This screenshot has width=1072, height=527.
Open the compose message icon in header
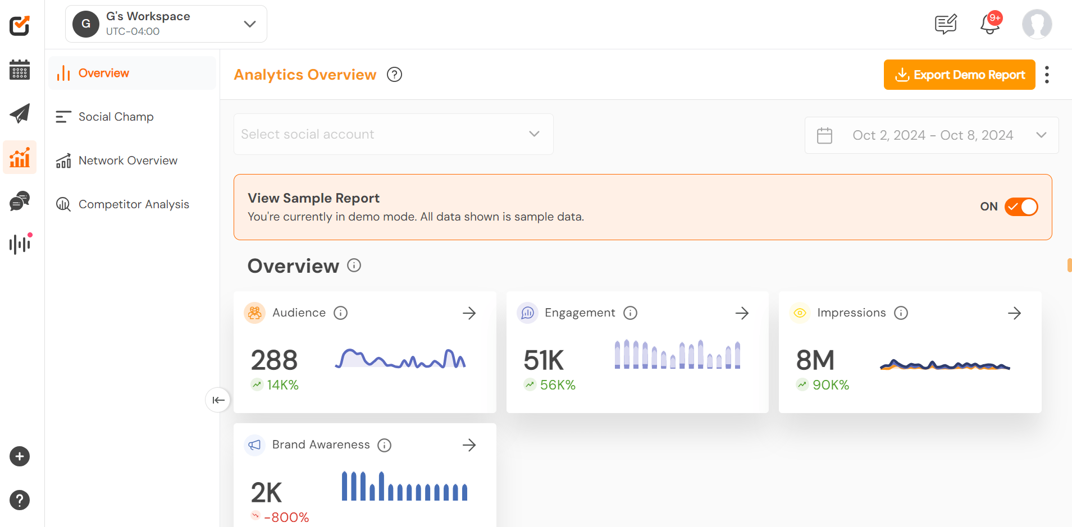[946, 24]
